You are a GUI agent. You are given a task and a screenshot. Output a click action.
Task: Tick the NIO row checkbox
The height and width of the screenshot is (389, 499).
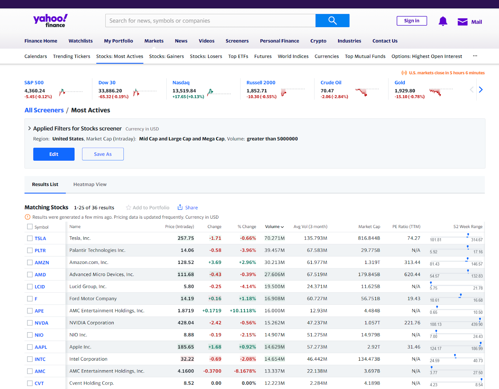(30, 335)
